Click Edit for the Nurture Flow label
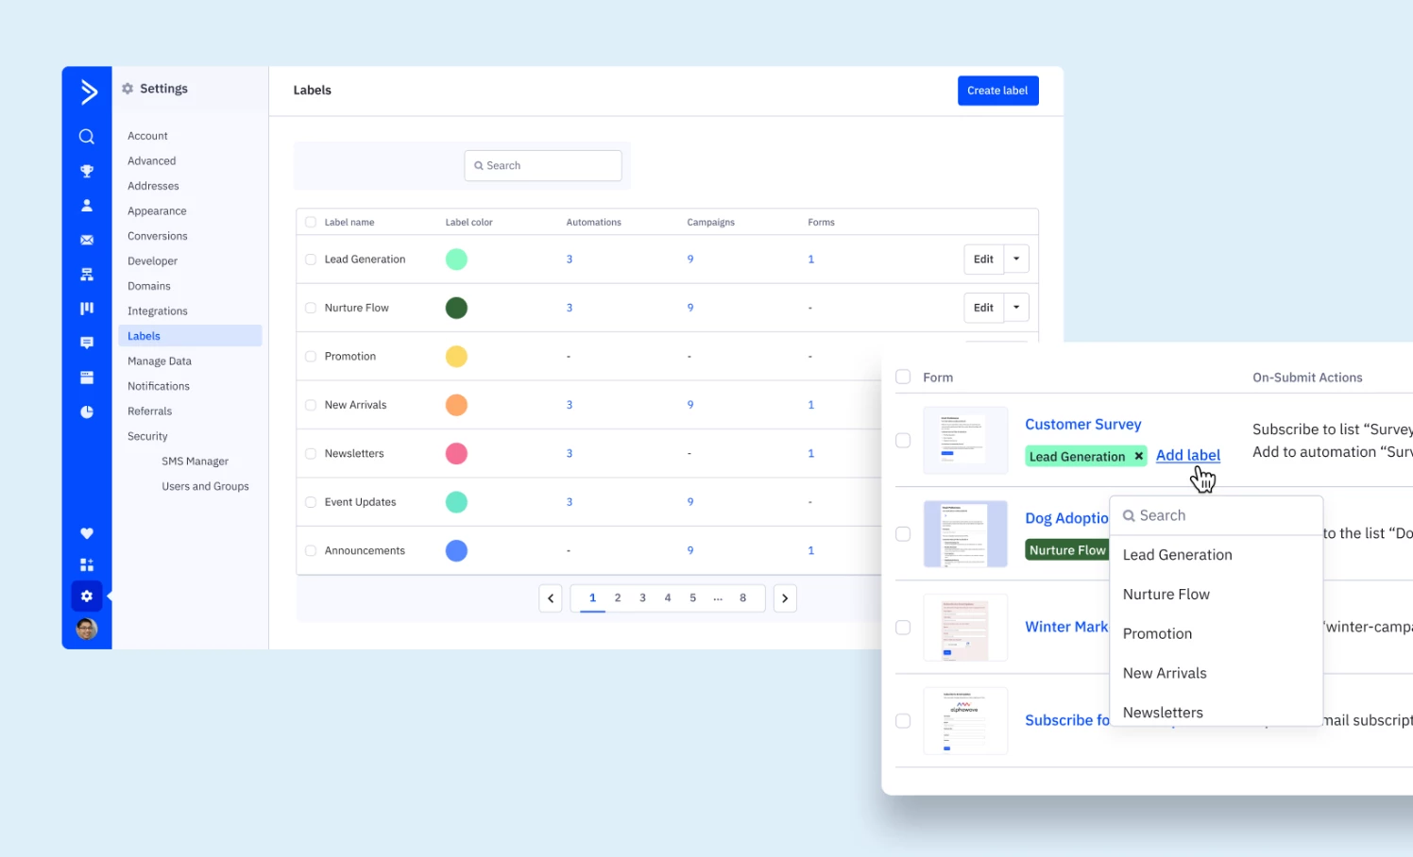The width and height of the screenshot is (1413, 857). tap(983, 308)
